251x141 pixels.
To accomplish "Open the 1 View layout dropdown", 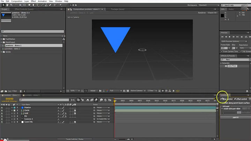I will tap(152, 91).
